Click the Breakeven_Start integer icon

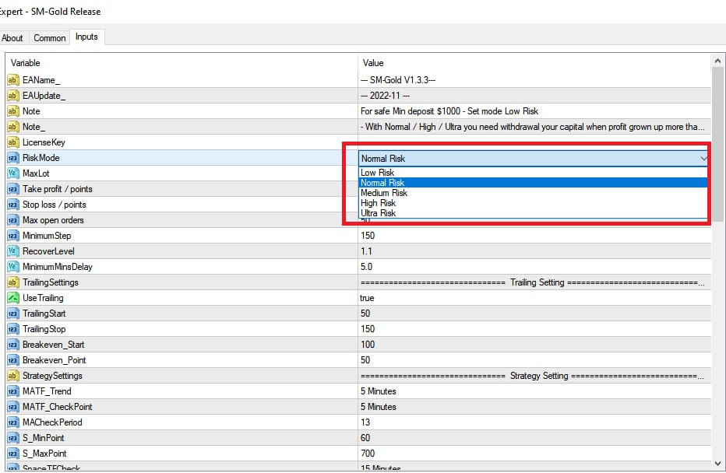click(x=12, y=345)
